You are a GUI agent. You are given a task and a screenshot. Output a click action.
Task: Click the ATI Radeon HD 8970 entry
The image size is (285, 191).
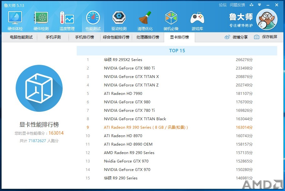click(123, 136)
